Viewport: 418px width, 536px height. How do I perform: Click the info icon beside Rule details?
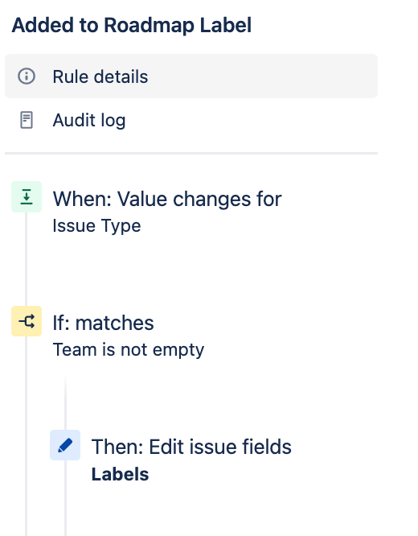coord(27,76)
